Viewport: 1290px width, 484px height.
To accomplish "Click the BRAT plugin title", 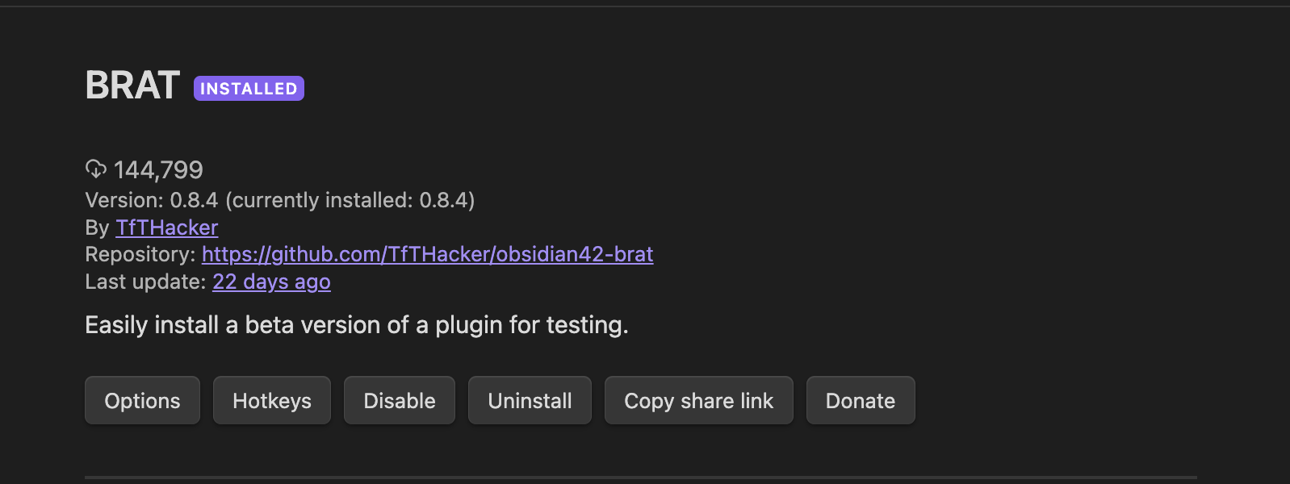I will [132, 84].
